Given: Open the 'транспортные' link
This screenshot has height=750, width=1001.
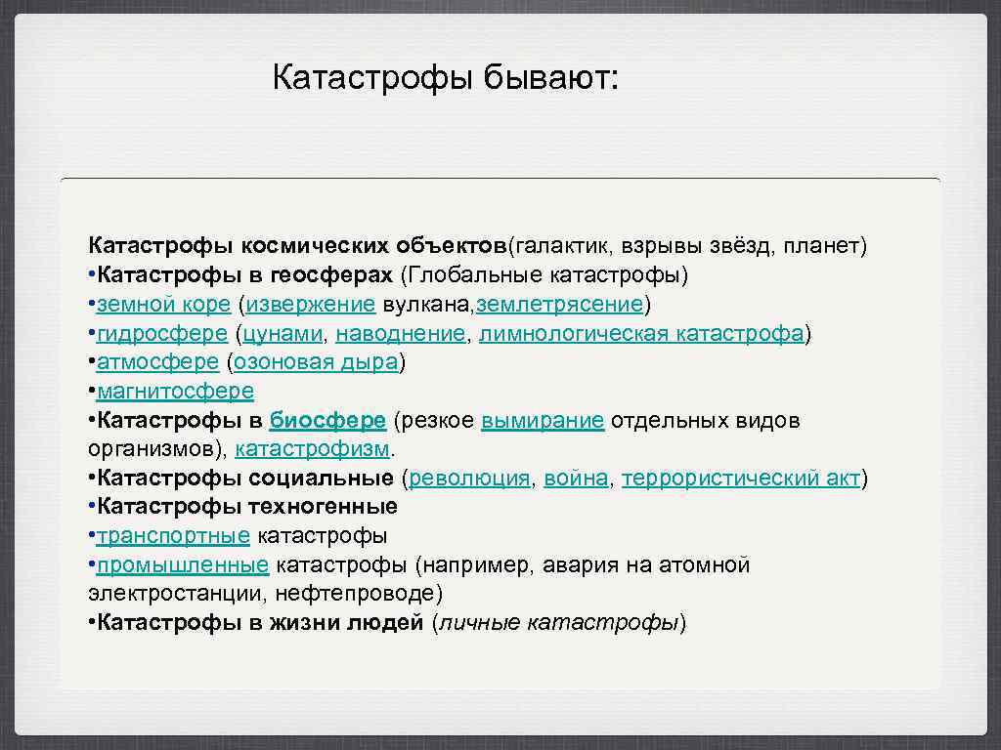Looking at the screenshot, I should pos(173,536).
